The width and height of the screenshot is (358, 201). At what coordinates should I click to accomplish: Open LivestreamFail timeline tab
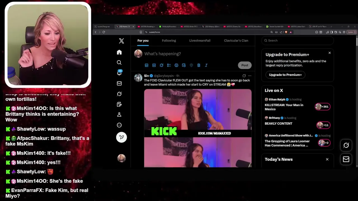[x=200, y=40]
